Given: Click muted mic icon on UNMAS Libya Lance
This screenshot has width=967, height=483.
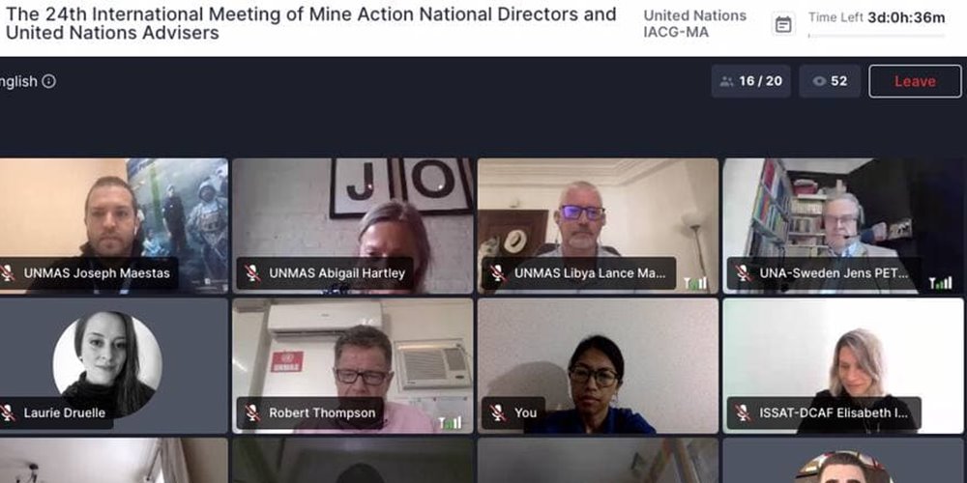Looking at the screenshot, I should click(498, 273).
